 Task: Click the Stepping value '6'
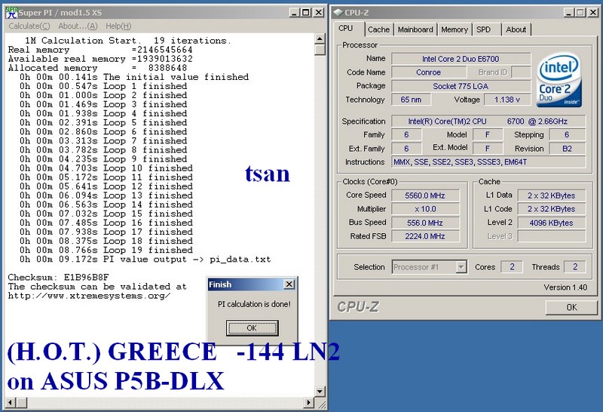tap(568, 135)
